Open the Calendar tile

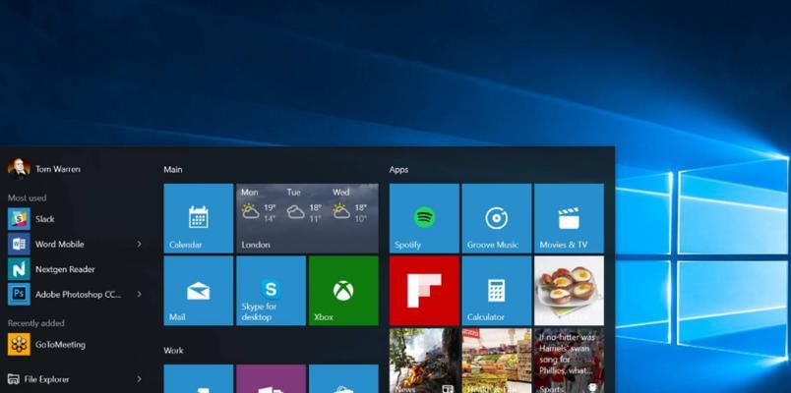[x=199, y=218]
